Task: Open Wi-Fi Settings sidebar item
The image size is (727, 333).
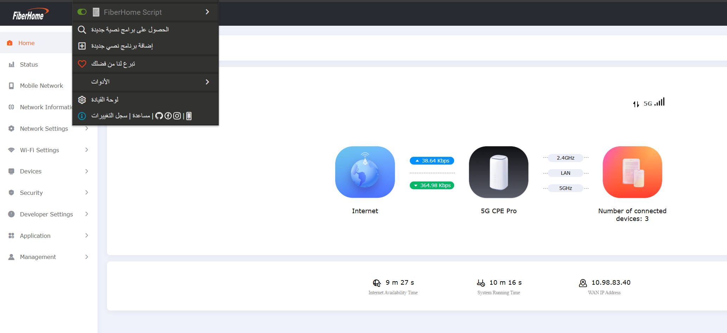Action: point(39,150)
